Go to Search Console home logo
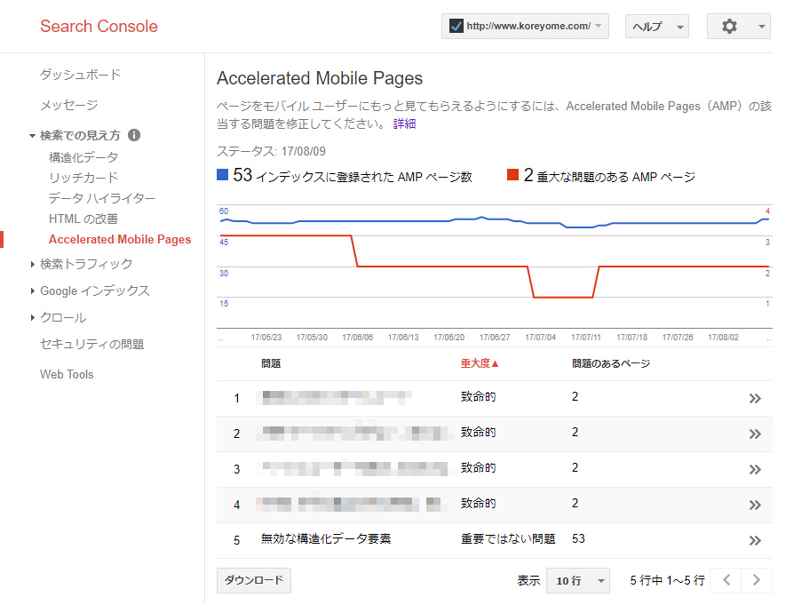Viewport: 794px width, 613px height. tap(99, 26)
